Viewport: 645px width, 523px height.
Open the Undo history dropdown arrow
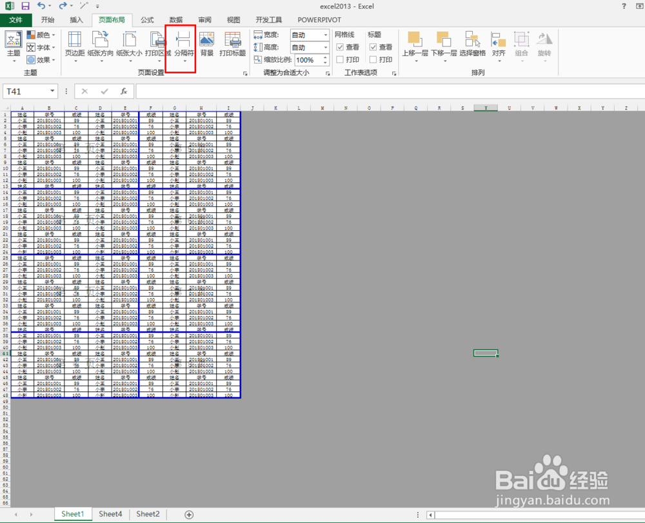[x=50, y=6]
